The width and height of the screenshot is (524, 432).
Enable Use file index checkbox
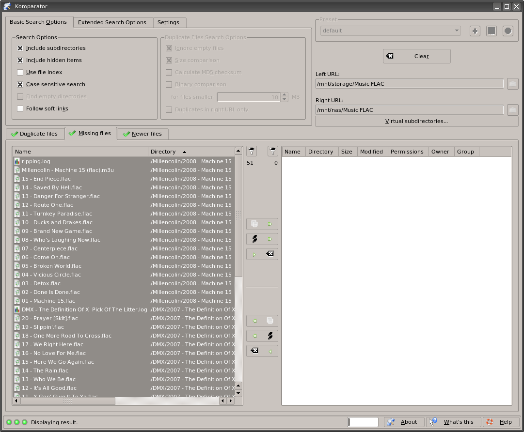pos(20,72)
